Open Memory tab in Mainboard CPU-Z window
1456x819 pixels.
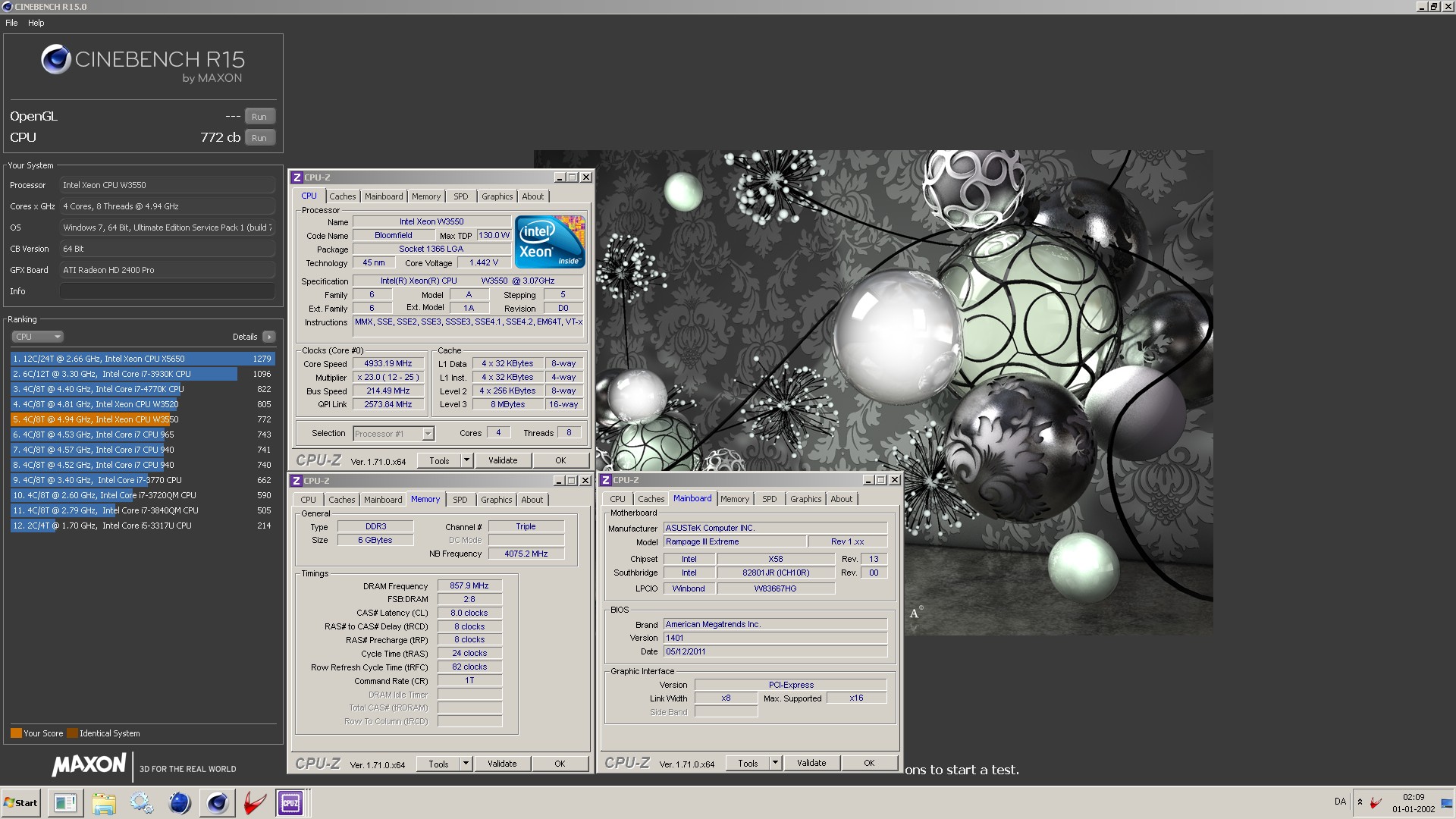(x=734, y=499)
